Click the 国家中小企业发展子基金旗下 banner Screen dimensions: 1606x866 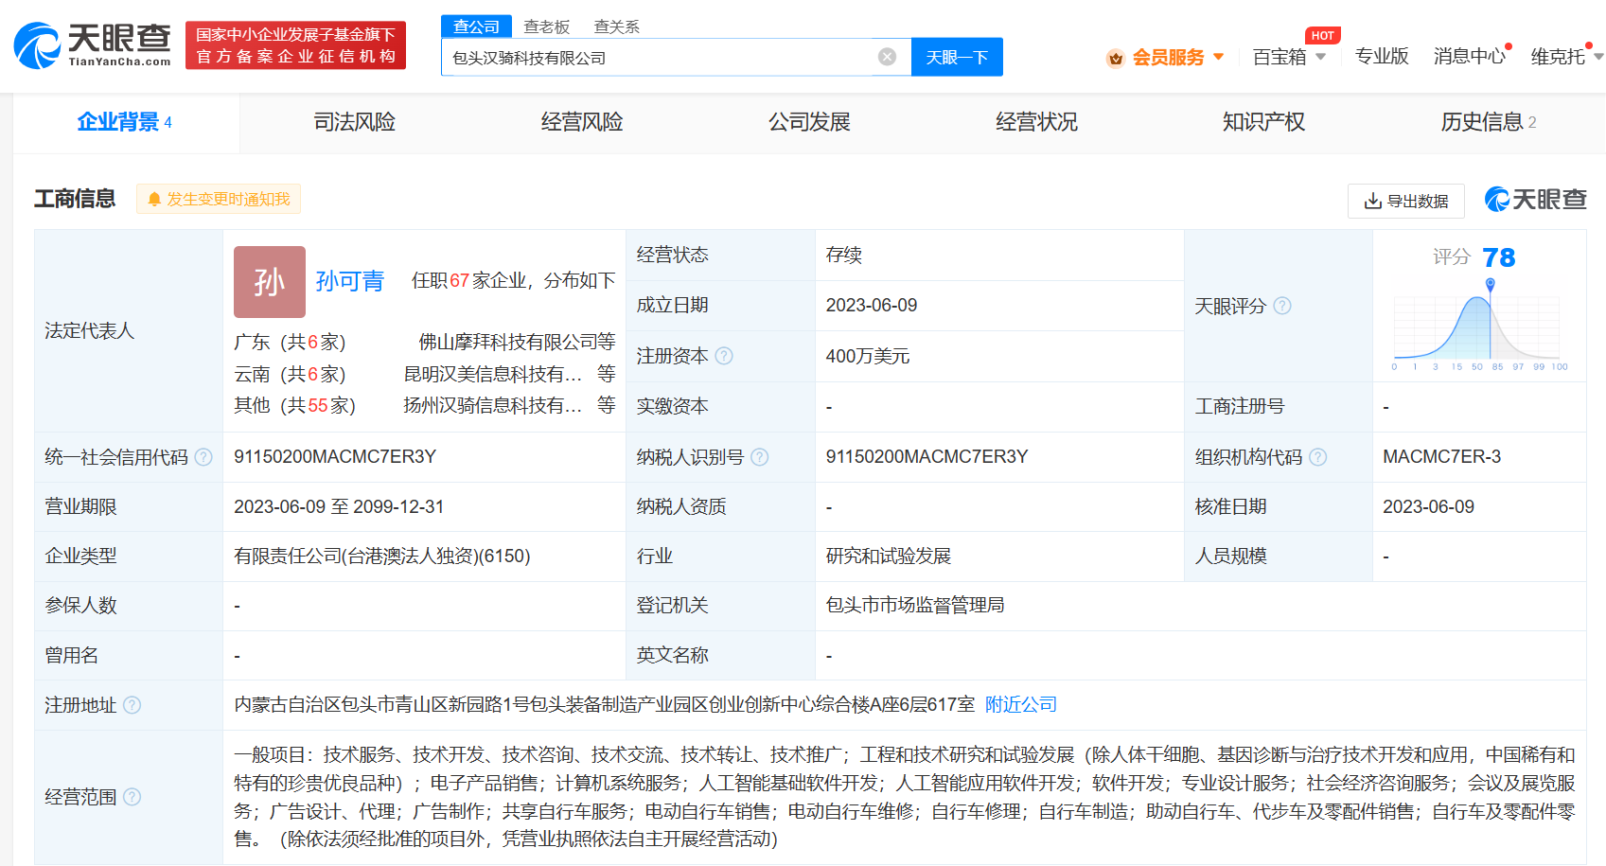pos(295,45)
